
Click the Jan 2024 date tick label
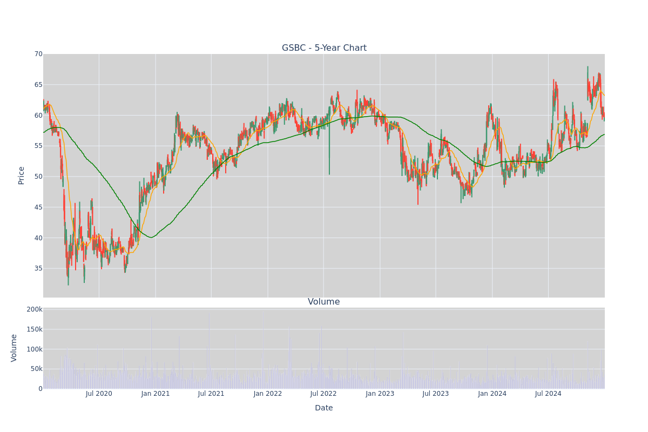[492, 394]
